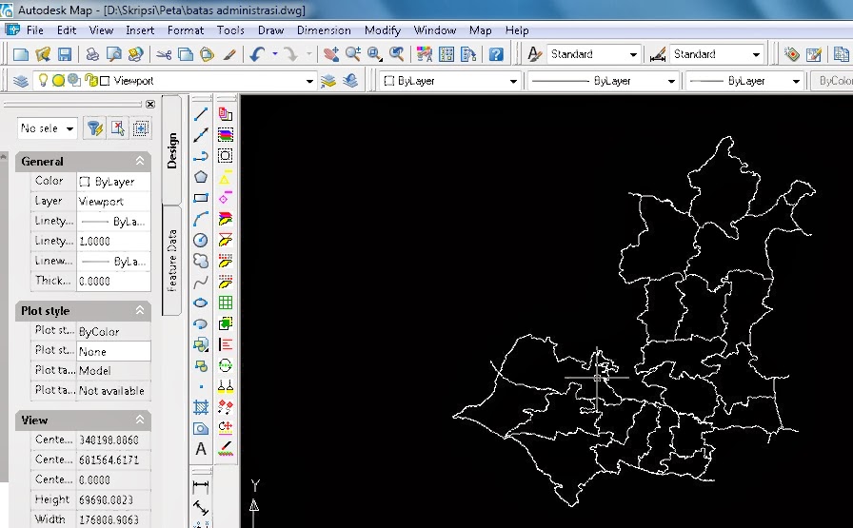The image size is (853, 528).
Task: Open the Draw menu
Action: point(271,30)
